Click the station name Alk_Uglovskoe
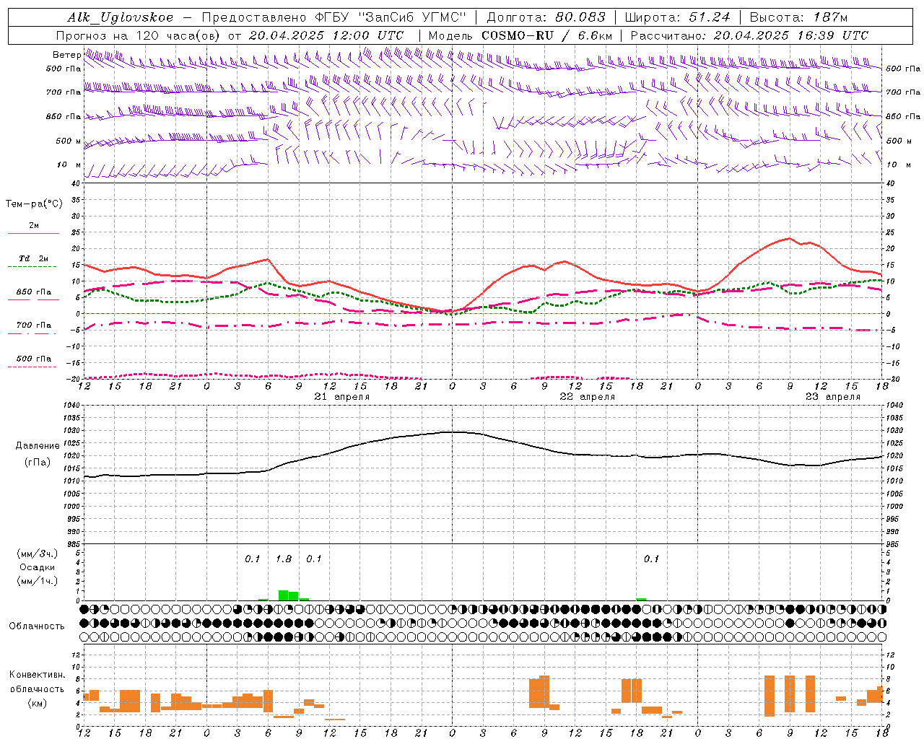This screenshot has width=924, height=739. (121, 17)
